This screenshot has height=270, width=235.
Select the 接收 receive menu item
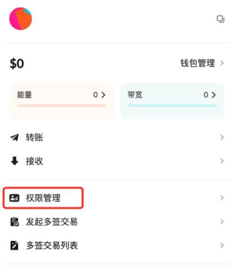click(117, 161)
